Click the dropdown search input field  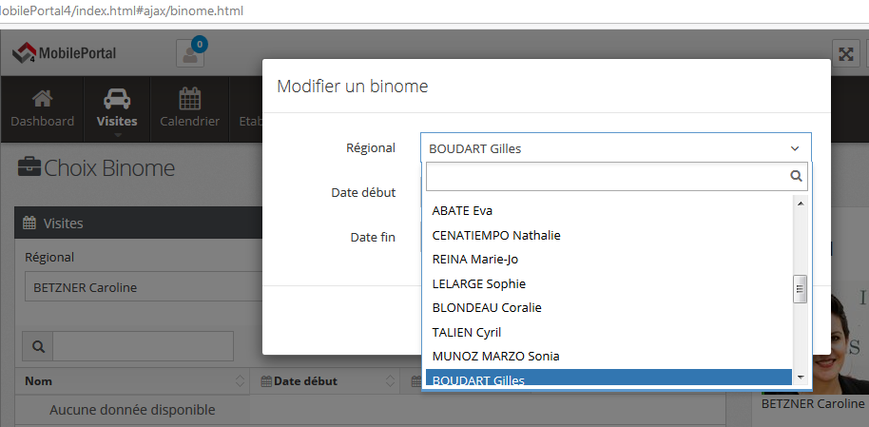point(607,176)
